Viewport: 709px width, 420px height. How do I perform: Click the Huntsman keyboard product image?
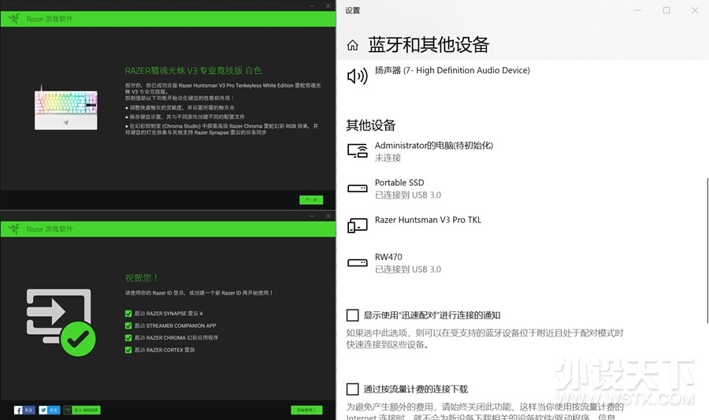tap(66, 110)
